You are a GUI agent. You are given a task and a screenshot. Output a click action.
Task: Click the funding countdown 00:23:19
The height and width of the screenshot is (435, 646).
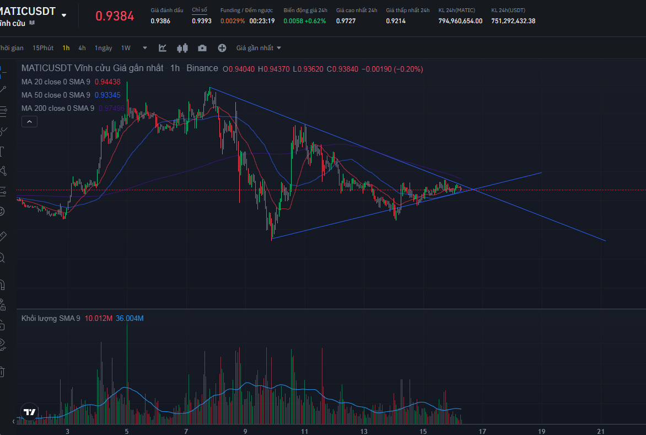click(x=262, y=21)
